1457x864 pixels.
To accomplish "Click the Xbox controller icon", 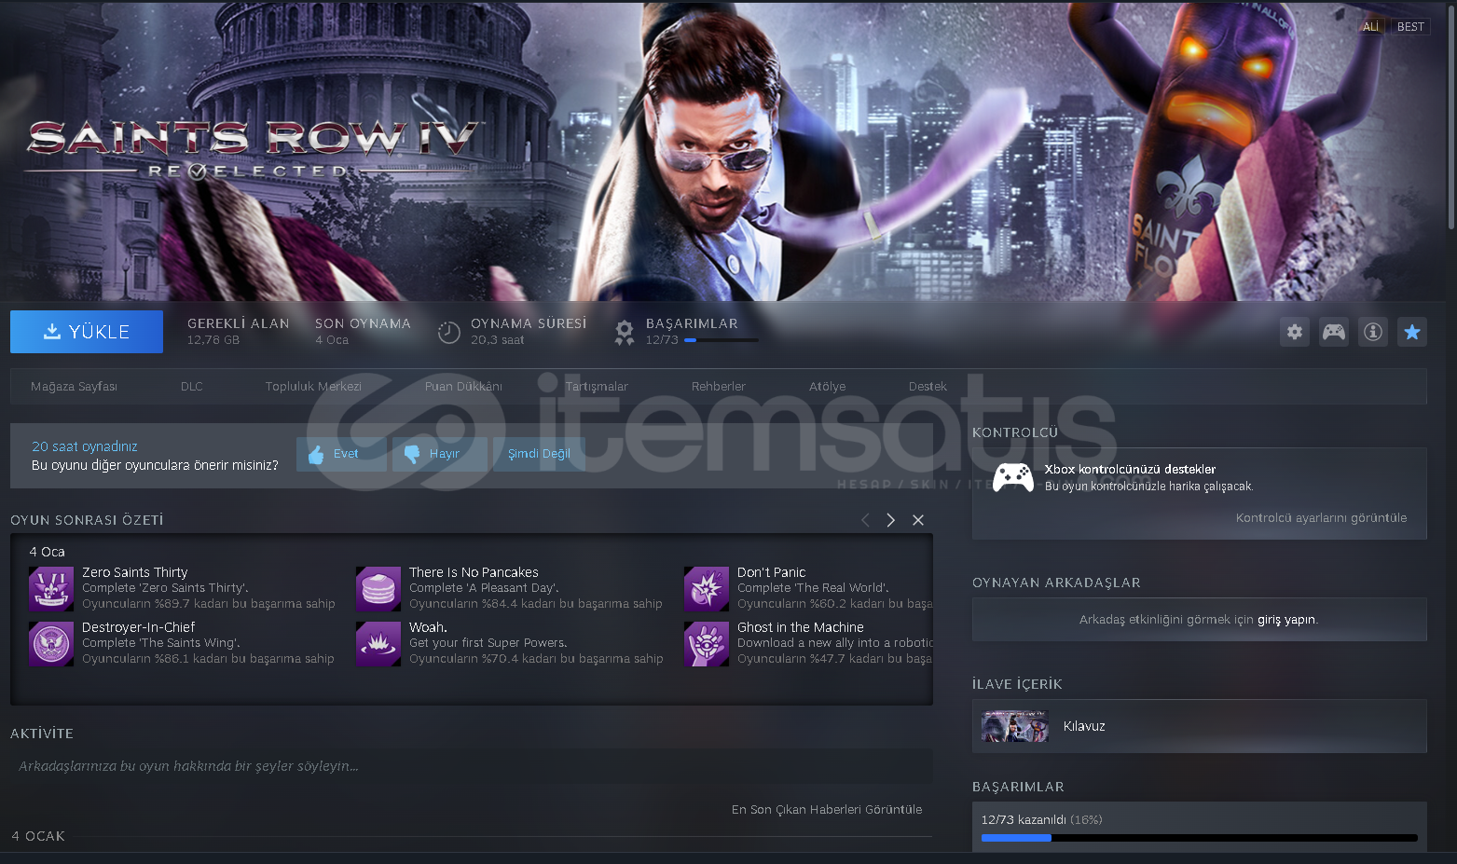I will (1012, 477).
